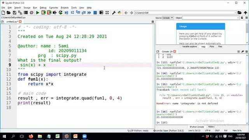Re-run last script icon
This screenshot has width=249, height=140.
point(61,13)
